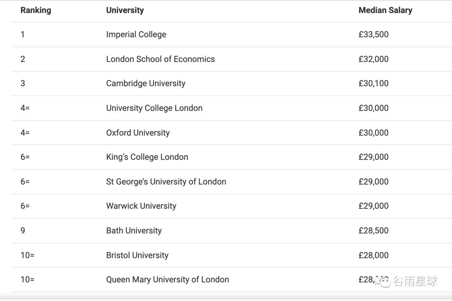Select London School of Economics entry
Viewport: 452px width, 301px height.
(160, 59)
